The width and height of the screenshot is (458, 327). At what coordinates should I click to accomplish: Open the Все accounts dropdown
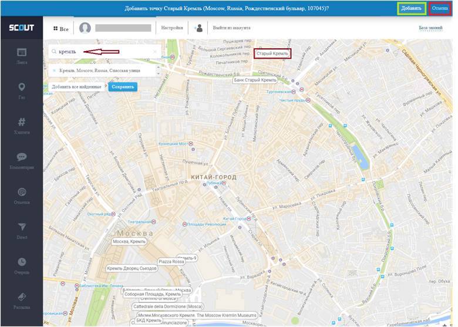[60, 28]
